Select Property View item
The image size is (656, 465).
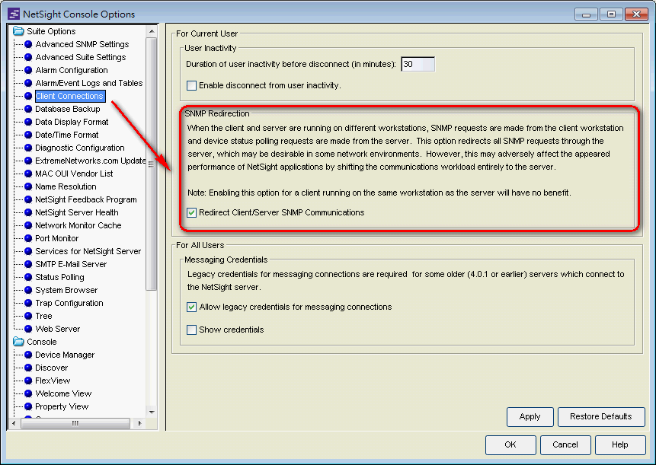tap(62, 406)
